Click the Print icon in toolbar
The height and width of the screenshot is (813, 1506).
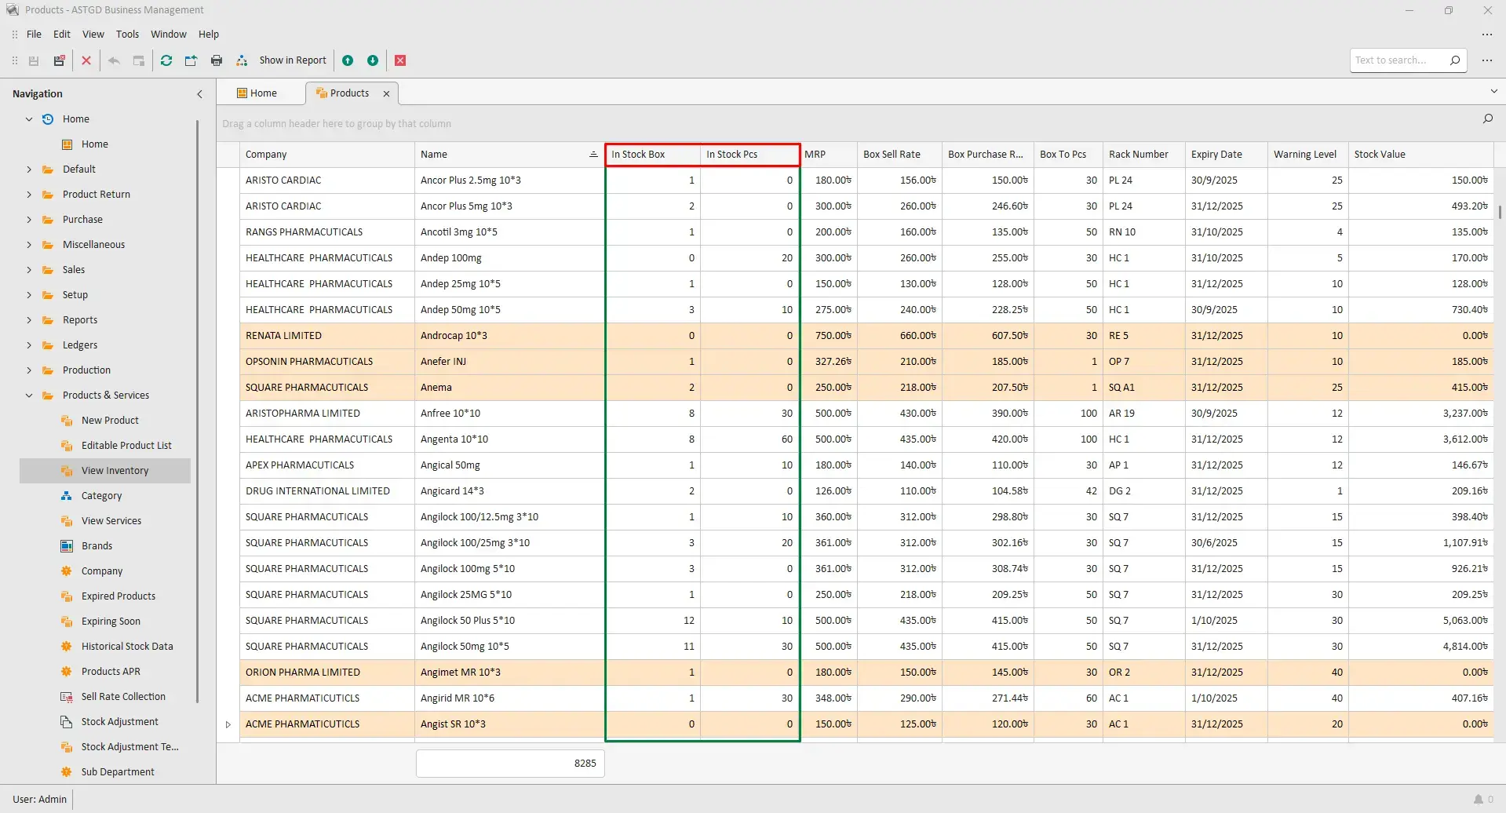217,60
